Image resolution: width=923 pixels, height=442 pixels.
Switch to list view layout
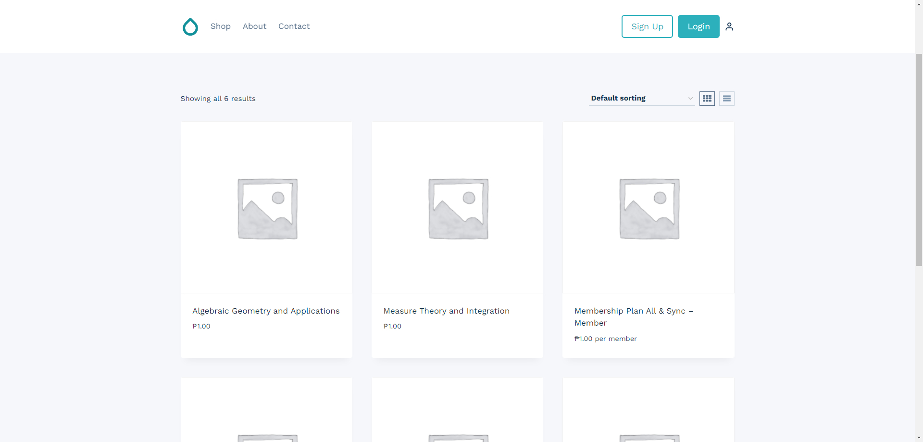click(726, 99)
